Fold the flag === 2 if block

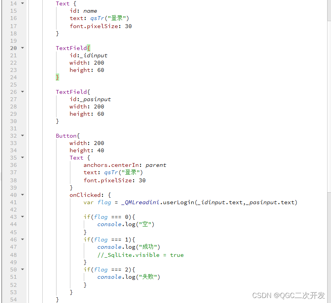pyautogui.click(x=22, y=270)
